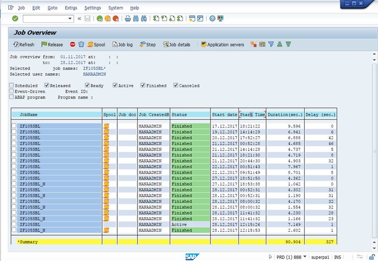The image size is (378, 261).
Task: Expand the status bar triangle arrow
Action: pyautogui.click(x=270, y=257)
